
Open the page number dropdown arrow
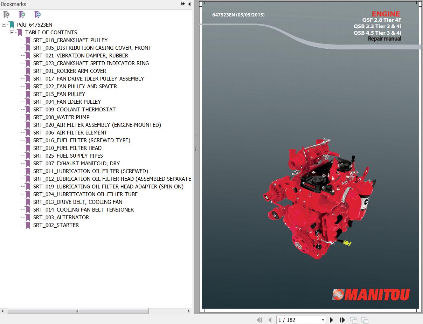pyautogui.click(x=323, y=320)
